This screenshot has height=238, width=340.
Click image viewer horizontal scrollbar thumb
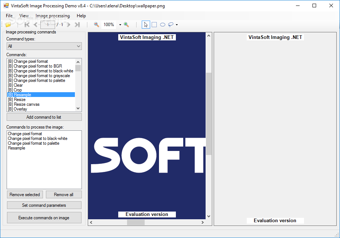click(136, 222)
